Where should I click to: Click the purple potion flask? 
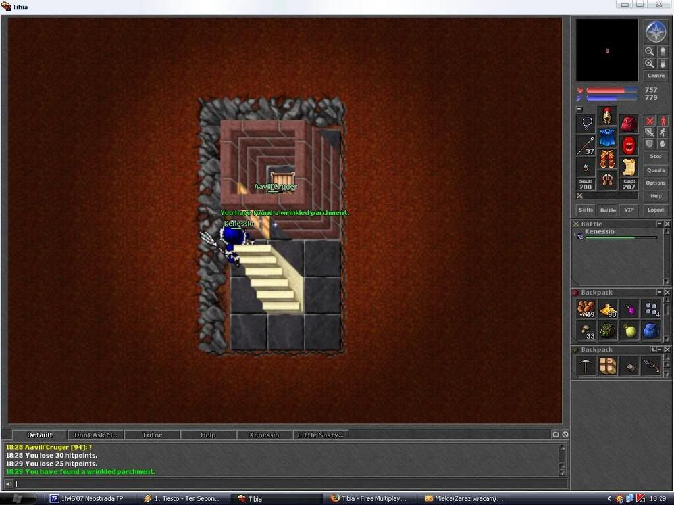click(630, 309)
